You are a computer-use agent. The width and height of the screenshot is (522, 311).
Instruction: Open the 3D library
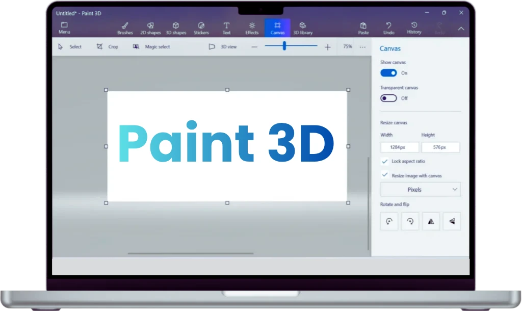[x=302, y=28]
